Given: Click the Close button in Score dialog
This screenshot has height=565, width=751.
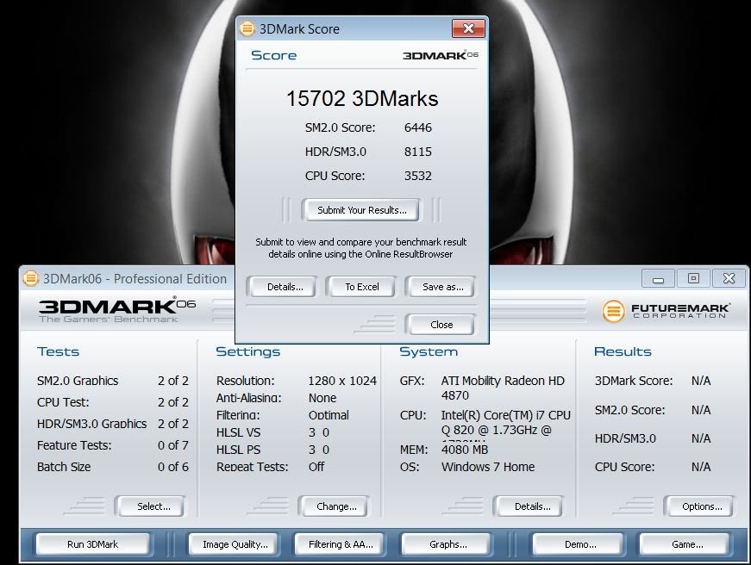Looking at the screenshot, I should pos(441,325).
